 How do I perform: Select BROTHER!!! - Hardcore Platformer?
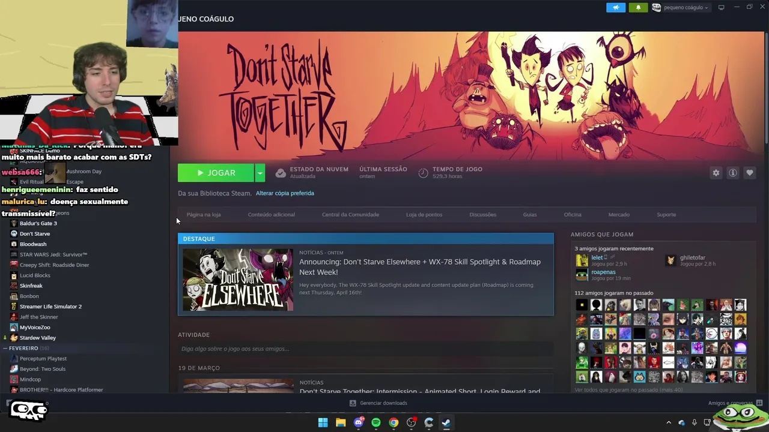61,390
